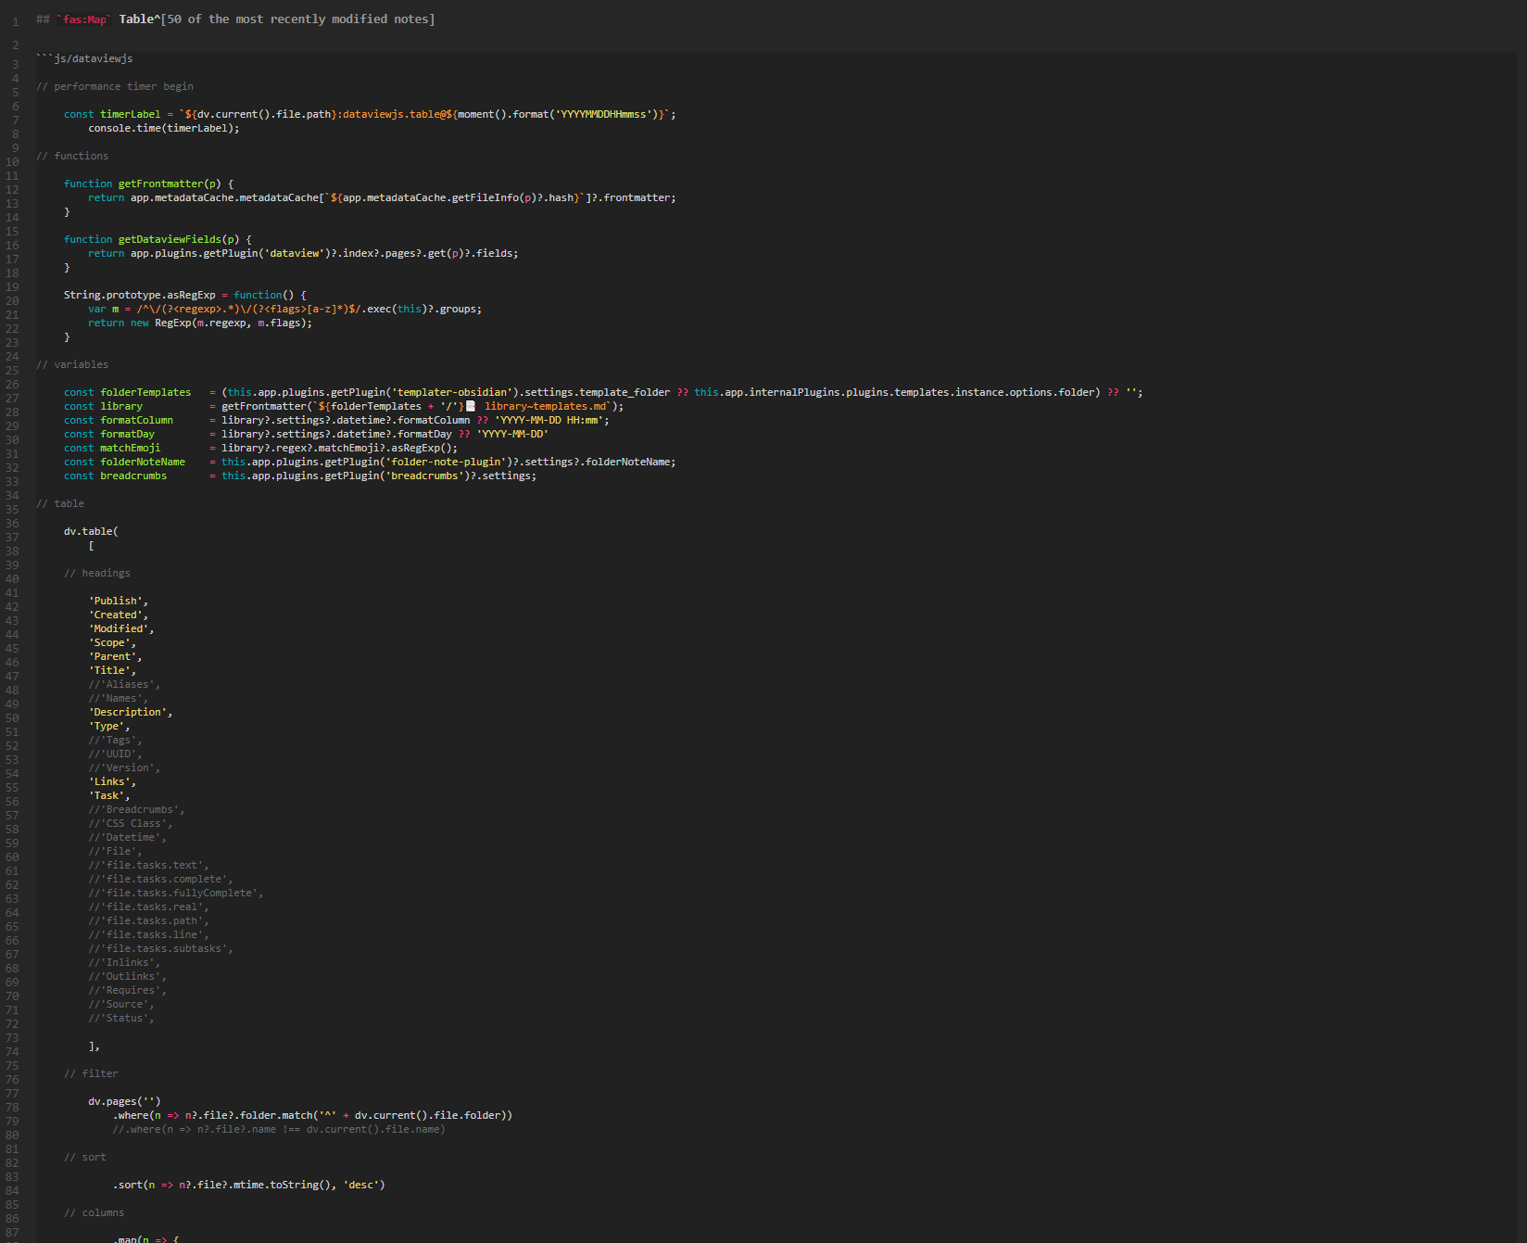The height and width of the screenshot is (1243, 1527).
Task: Click the ```js/dataviewjs code fence line
Action: [x=84, y=58]
